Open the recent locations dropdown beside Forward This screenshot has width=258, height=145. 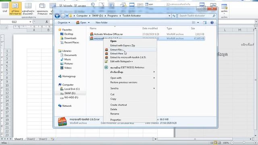coord(67,16)
